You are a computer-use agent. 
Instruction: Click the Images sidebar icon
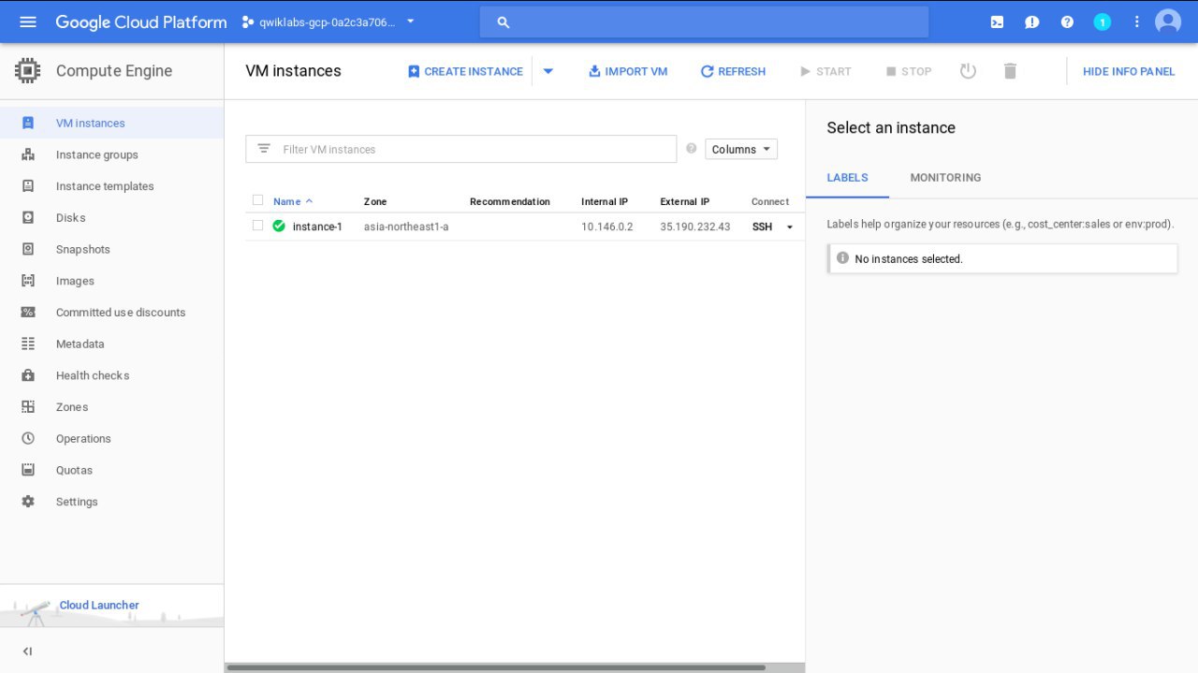coord(28,281)
